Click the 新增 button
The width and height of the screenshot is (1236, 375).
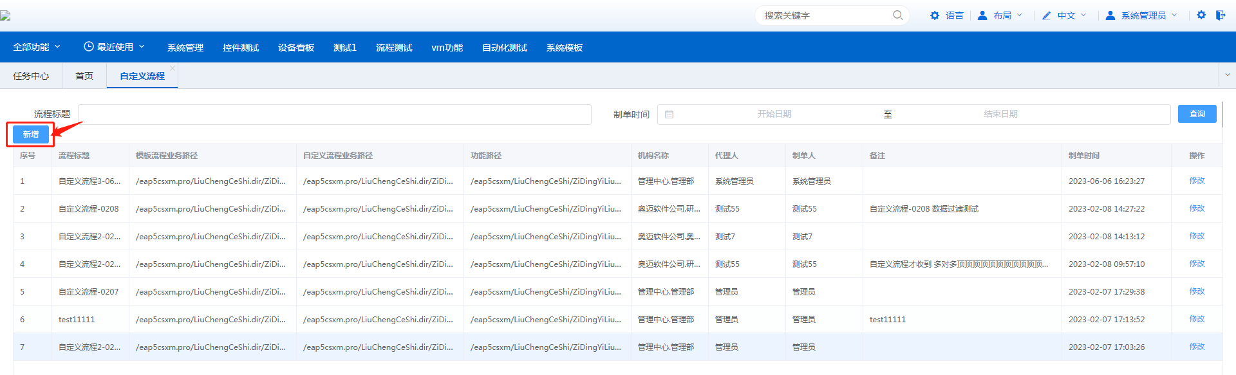pos(31,134)
